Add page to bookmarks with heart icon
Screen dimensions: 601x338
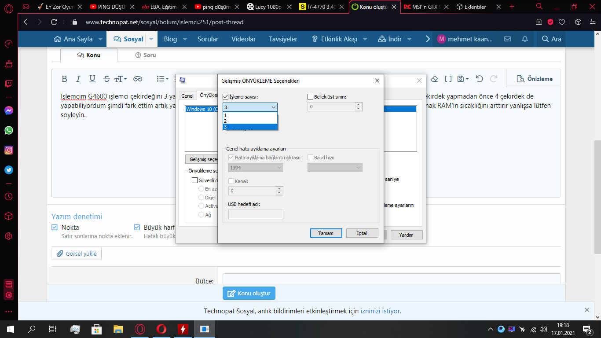tap(562, 22)
